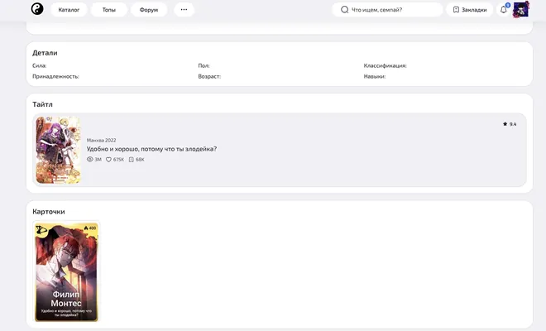The width and height of the screenshot is (546, 331).
Task: Click the 'Возраст:' label
Action: click(x=209, y=76)
